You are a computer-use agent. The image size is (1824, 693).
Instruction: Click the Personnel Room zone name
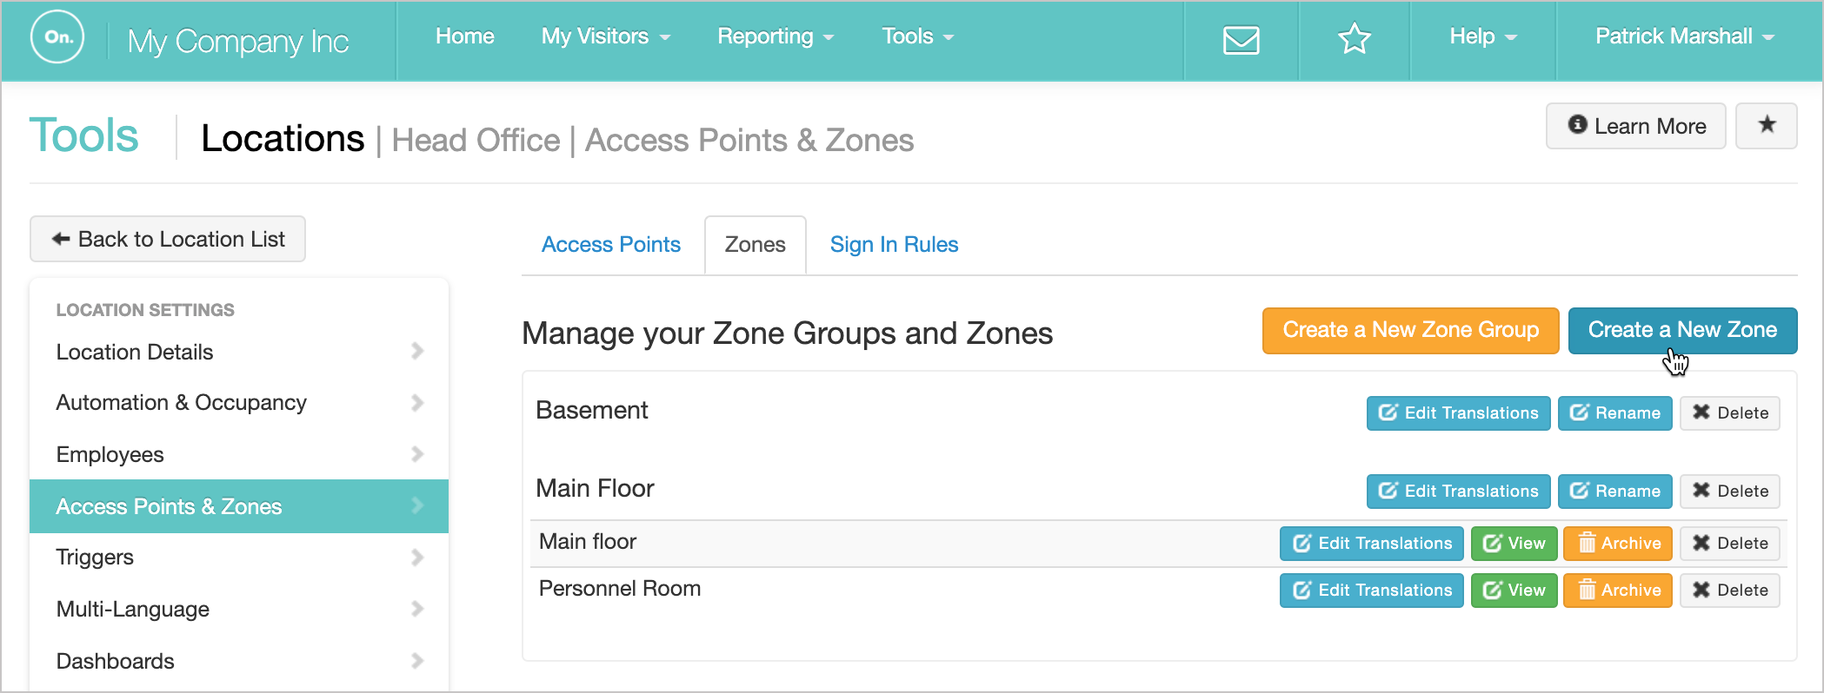point(619,589)
